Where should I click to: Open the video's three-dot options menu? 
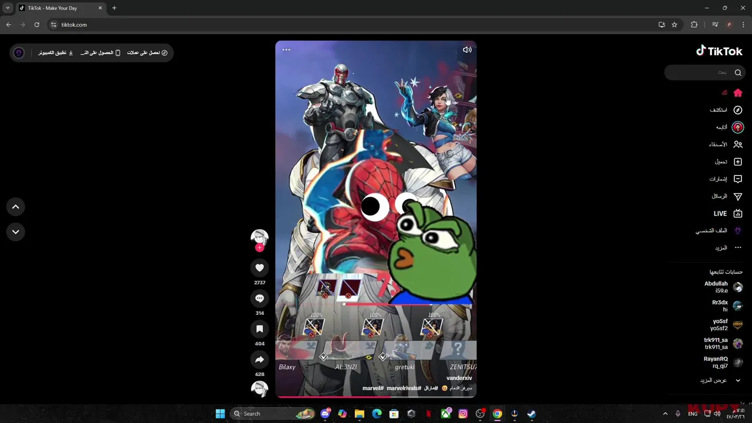pos(286,50)
